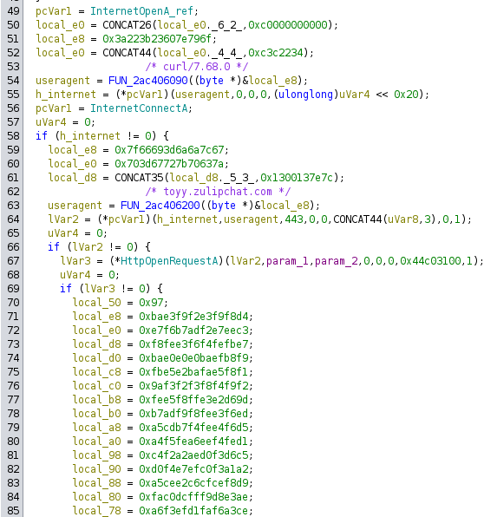Select param_1 in HttpOpenRequestA call

(287, 261)
